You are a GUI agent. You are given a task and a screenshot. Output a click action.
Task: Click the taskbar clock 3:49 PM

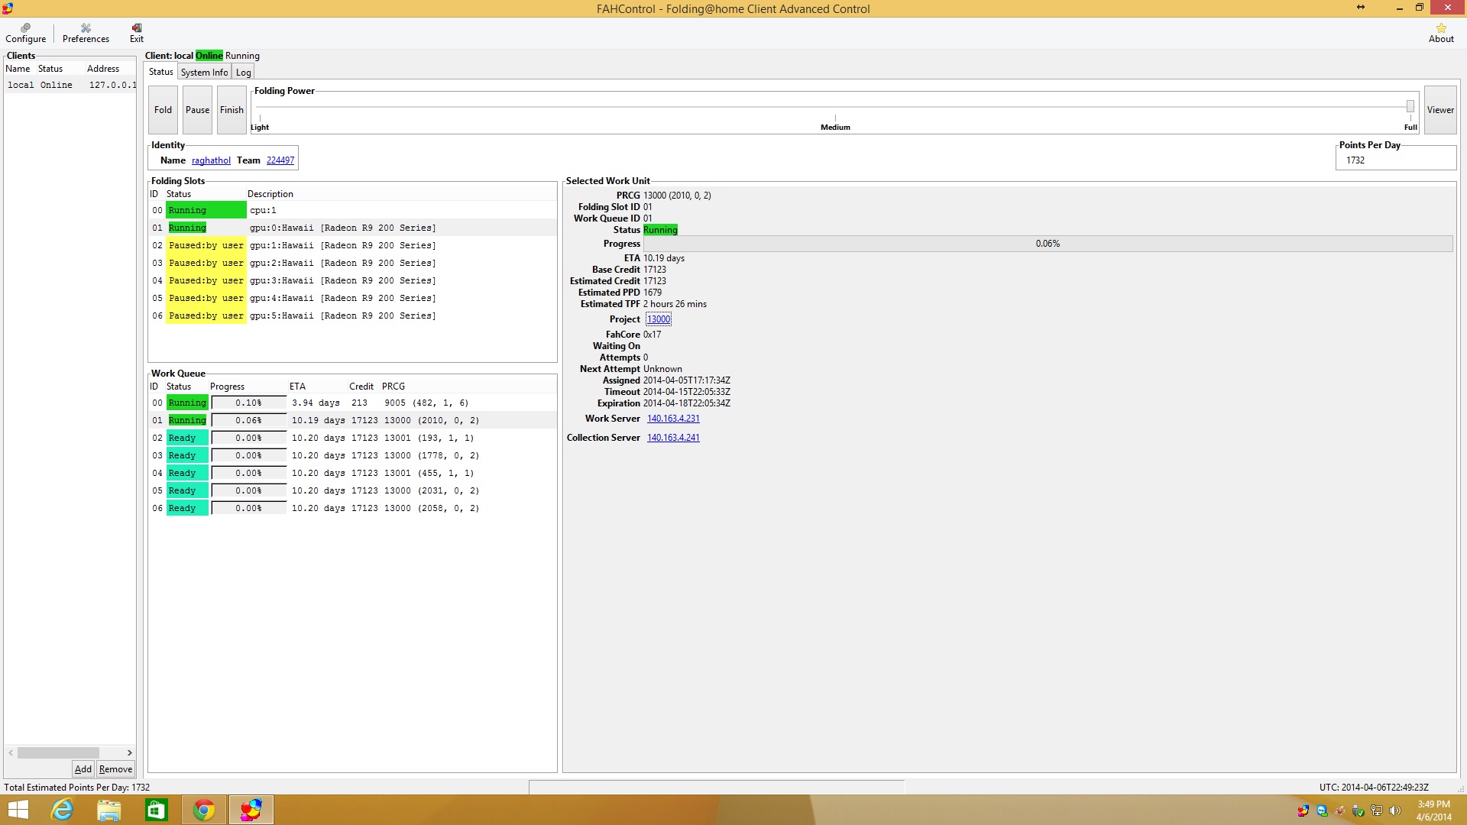[1433, 804]
